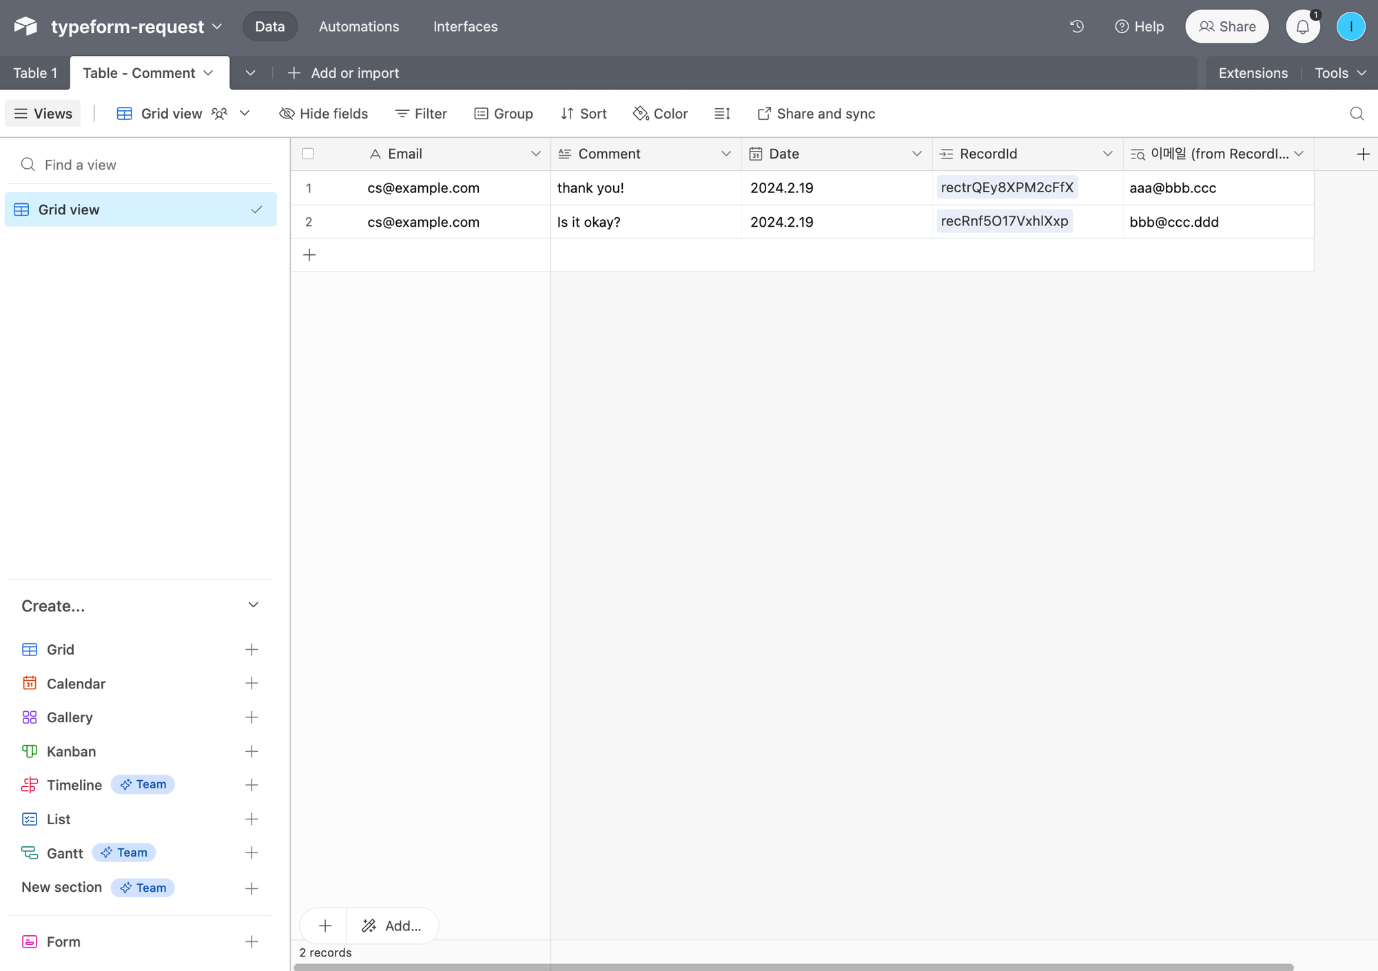Open 이메일 lookup column dropdown arrow
The image size is (1378, 971).
tap(1299, 154)
